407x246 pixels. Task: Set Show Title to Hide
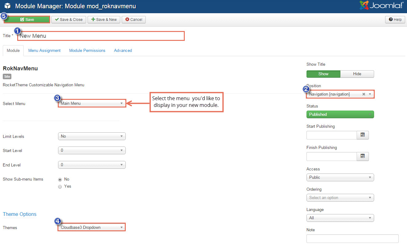tap(357, 74)
